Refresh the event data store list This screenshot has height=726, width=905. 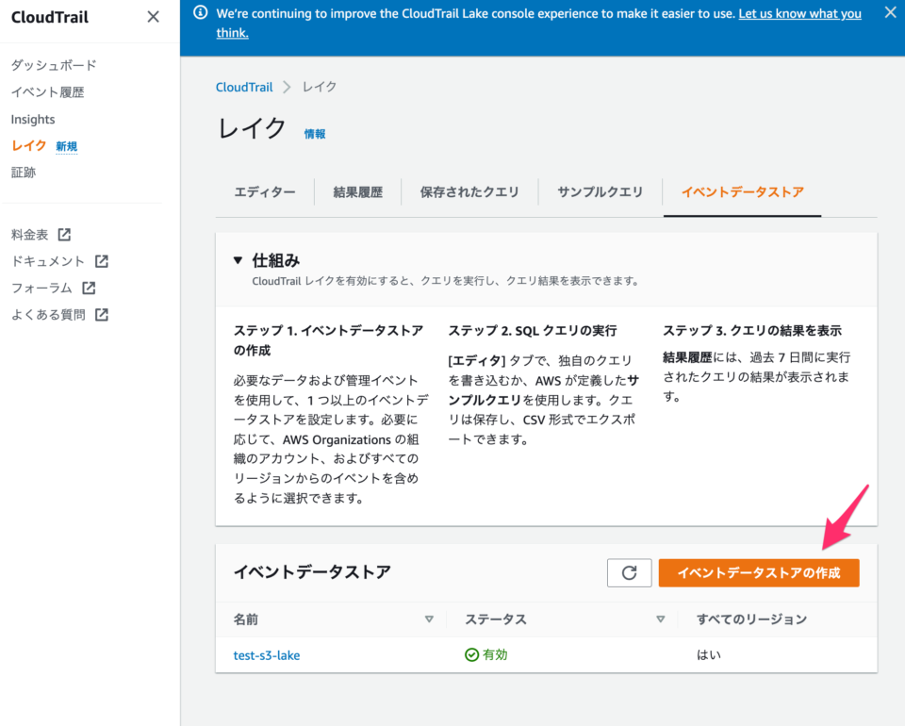click(629, 572)
